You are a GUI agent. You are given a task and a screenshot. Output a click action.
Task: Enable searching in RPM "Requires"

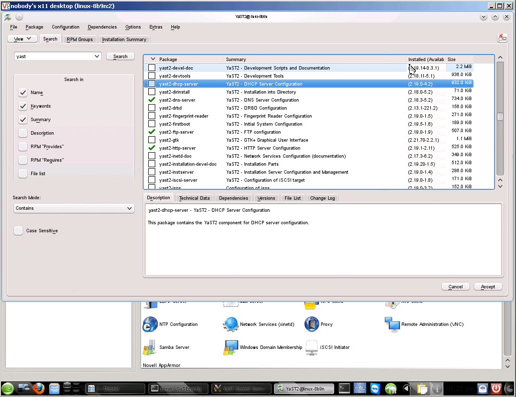tap(23, 160)
